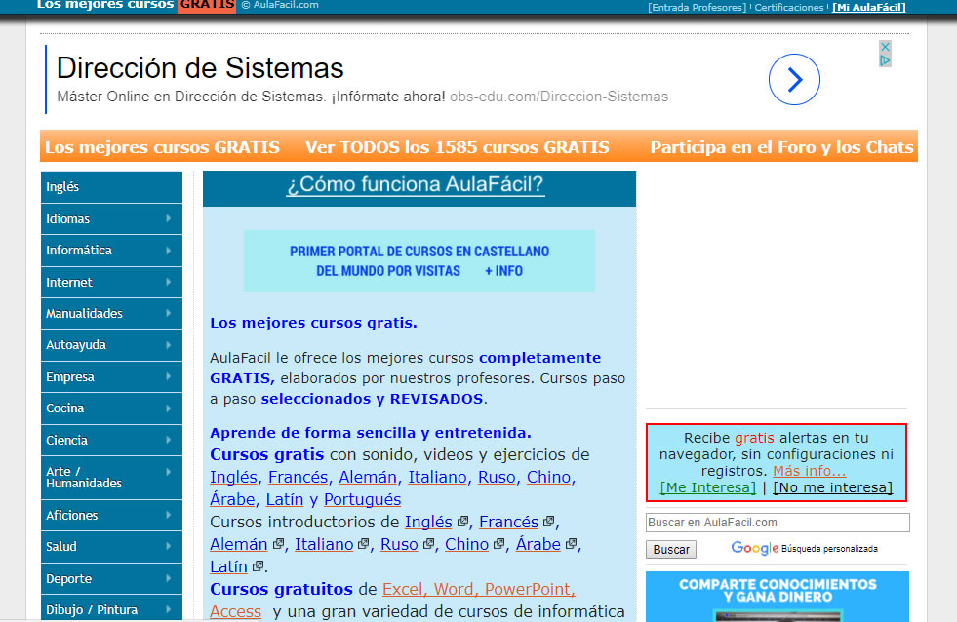Click the blue arrow circle in ad

pyautogui.click(x=793, y=79)
